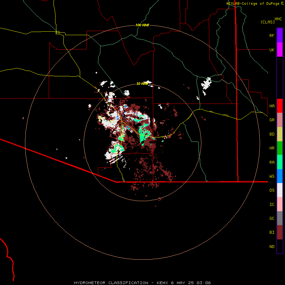Click the GC legend label

coord(272,218)
